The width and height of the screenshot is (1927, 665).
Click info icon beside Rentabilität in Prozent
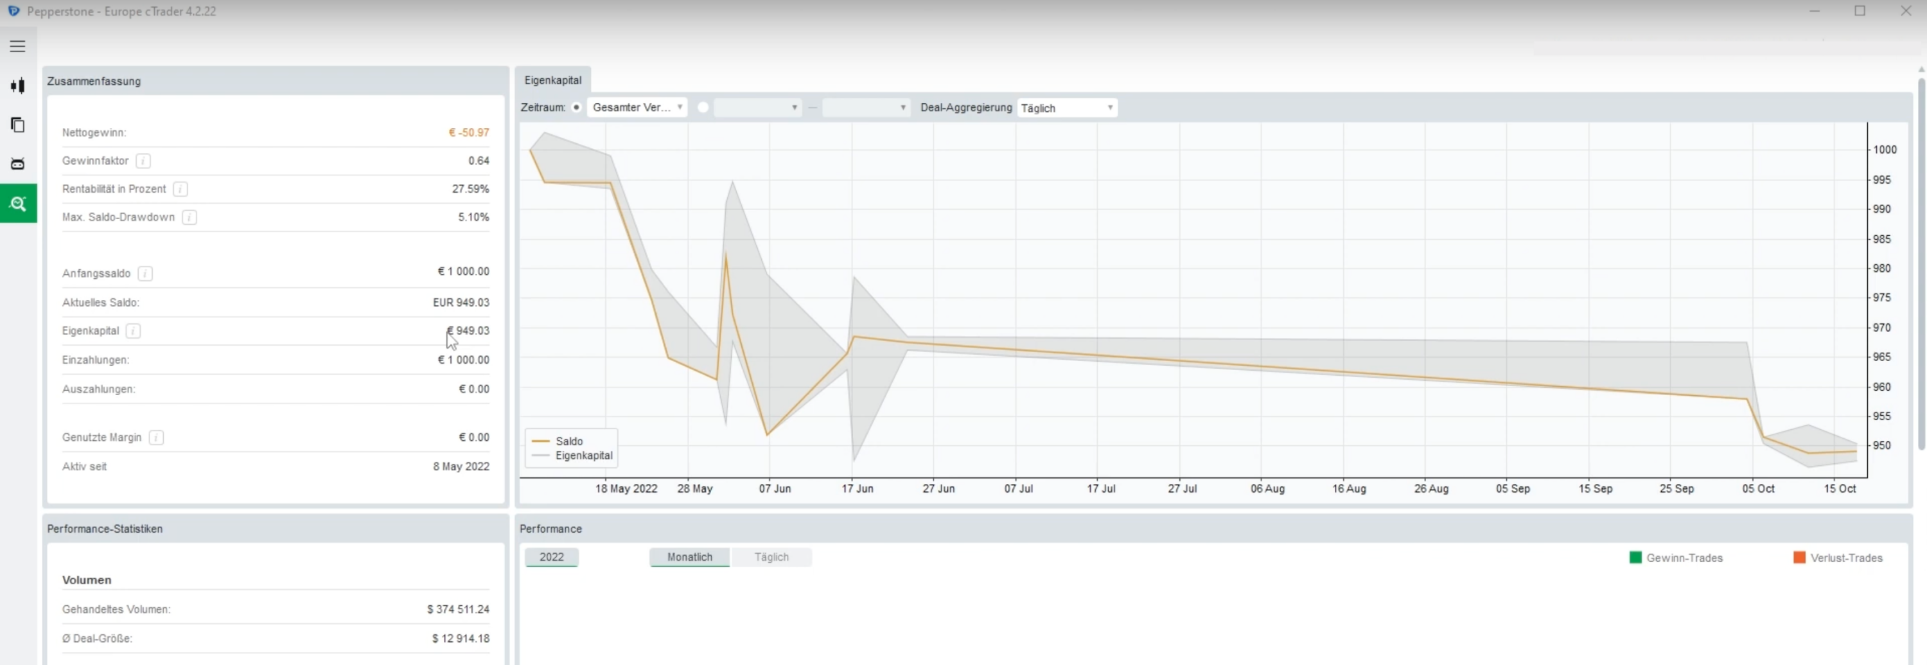180,190
